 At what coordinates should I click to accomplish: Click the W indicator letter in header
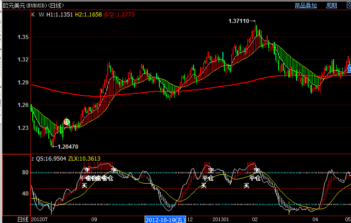point(41,14)
